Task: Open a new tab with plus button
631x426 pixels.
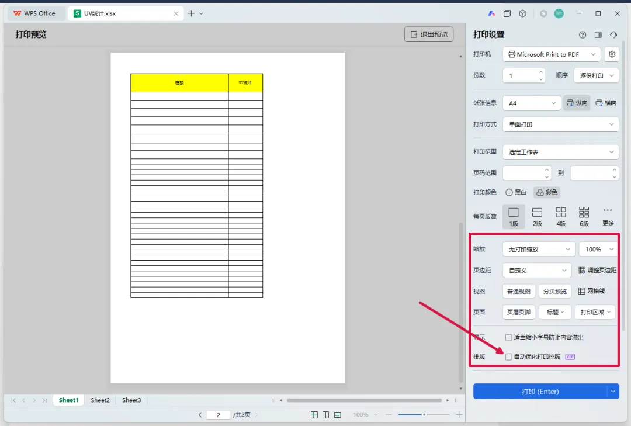Action: coord(191,13)
